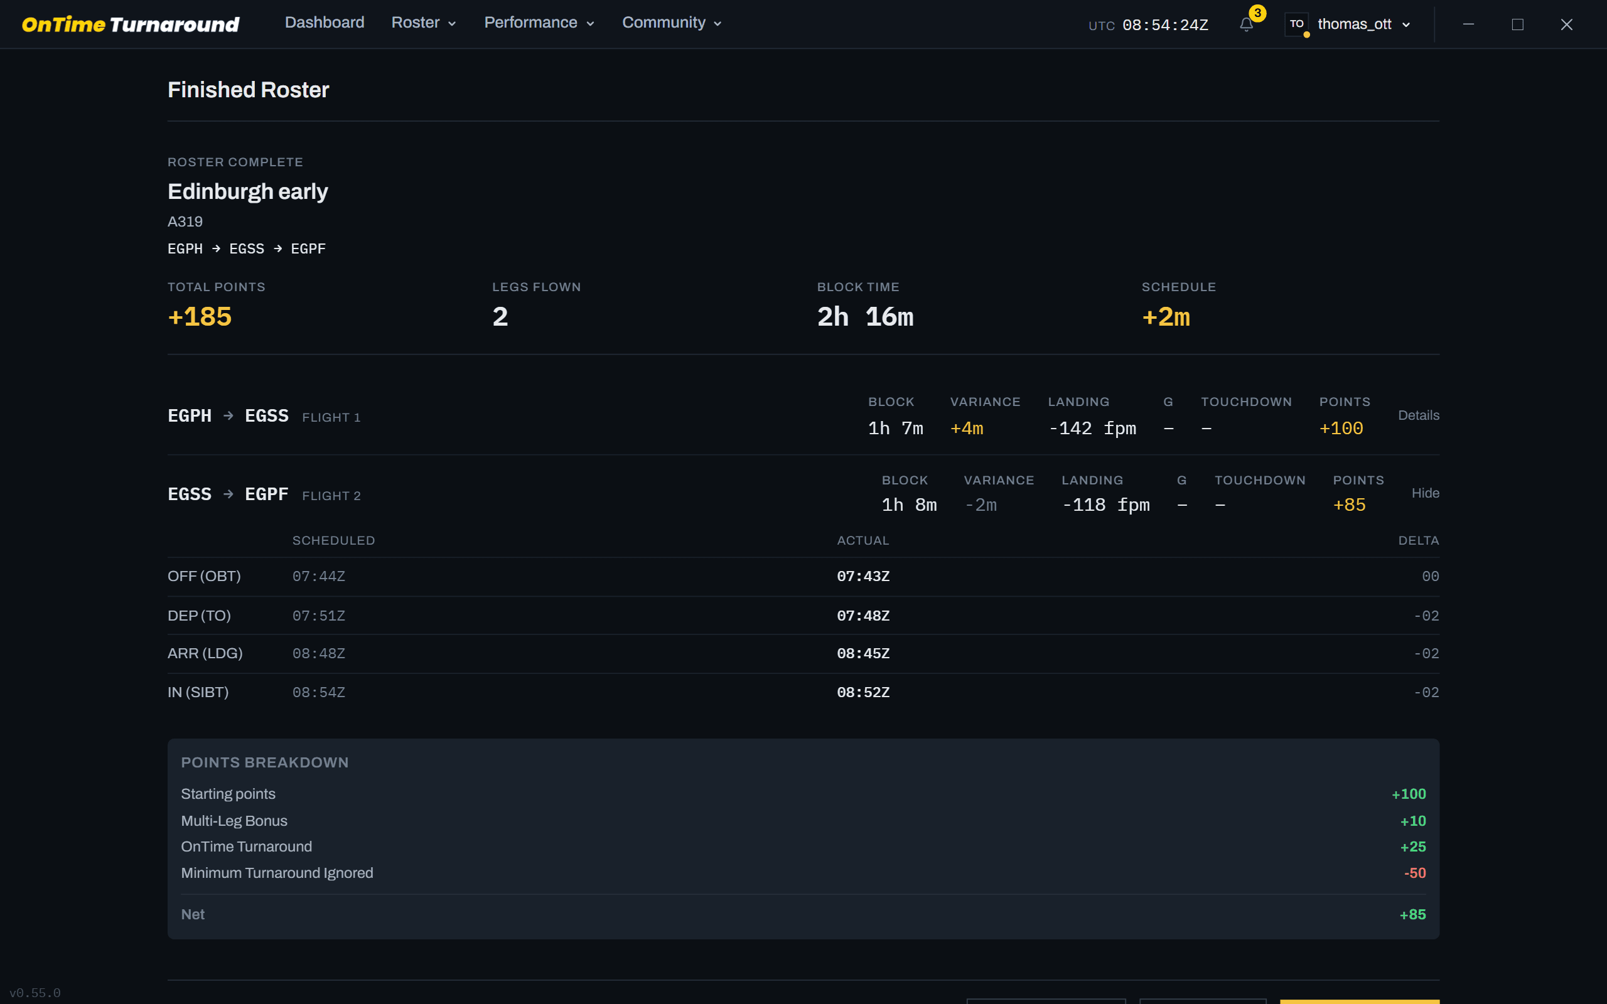The width and height of the screenshot is (1607, 1004).
Task: Click the +2m schedule value
Action: (1166, 317)
